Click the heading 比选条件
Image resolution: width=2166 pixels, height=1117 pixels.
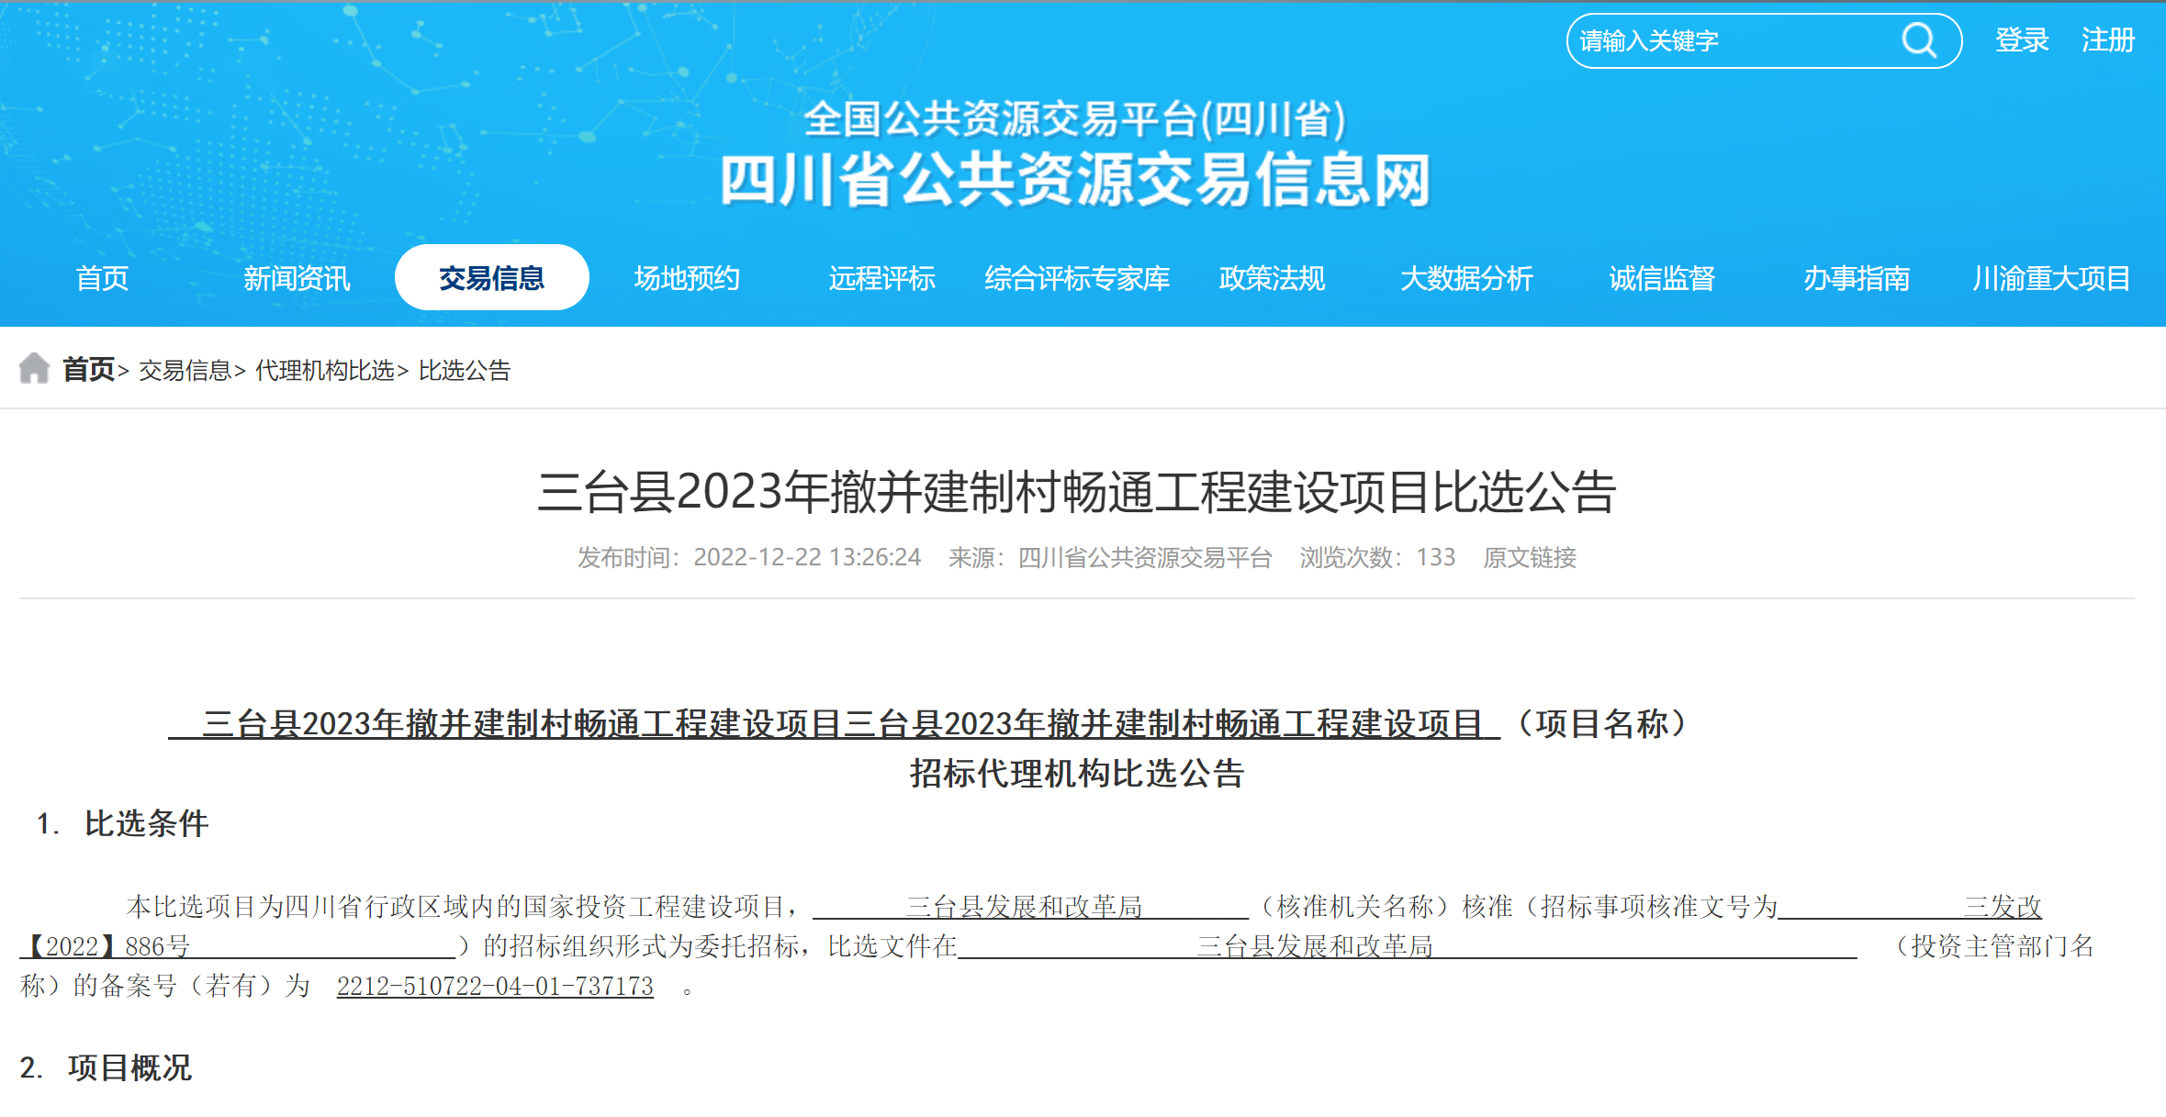coord(146,823)
